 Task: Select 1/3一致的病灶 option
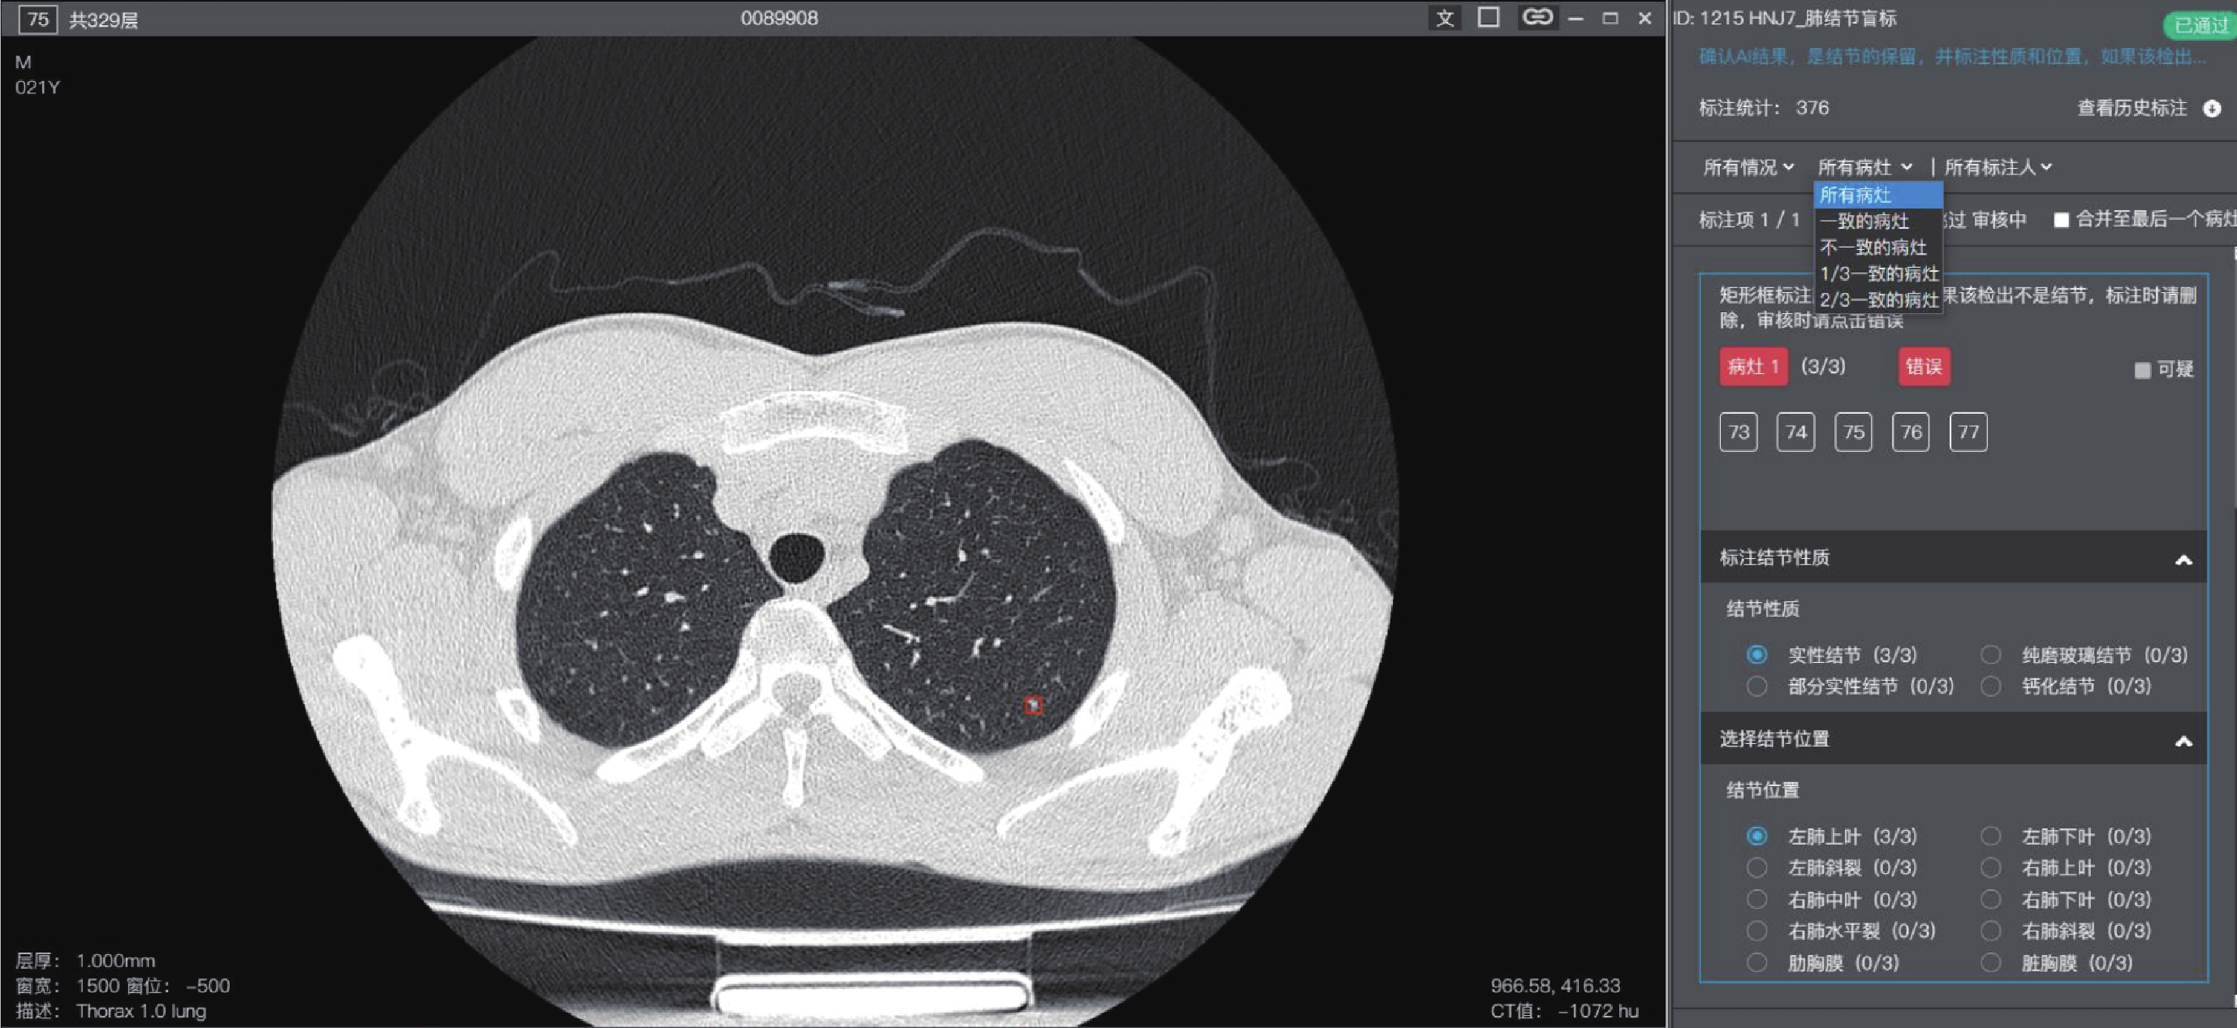tap(1877, 273)
